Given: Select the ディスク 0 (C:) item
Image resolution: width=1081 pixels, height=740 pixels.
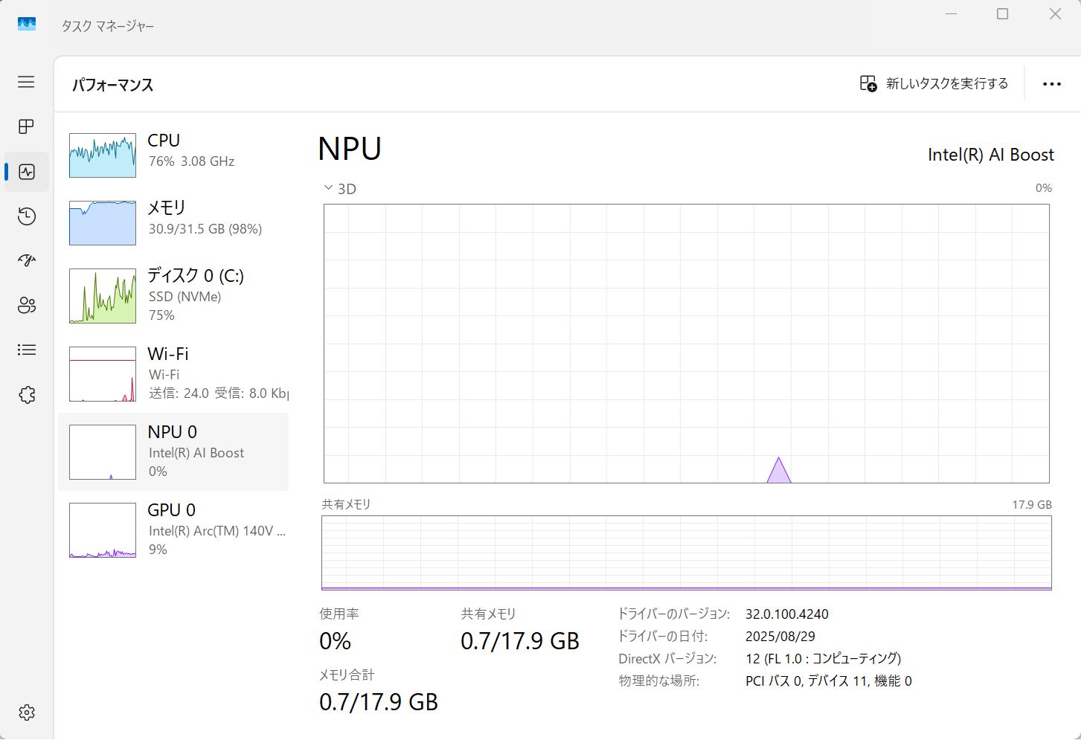Looking at the screenshot, I should pos(173,296).
